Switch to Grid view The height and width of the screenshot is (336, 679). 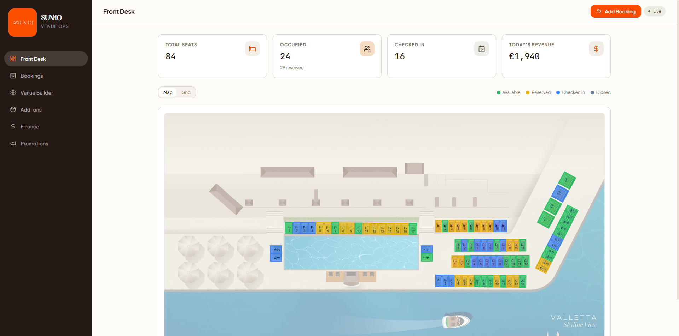click(186, 92)
